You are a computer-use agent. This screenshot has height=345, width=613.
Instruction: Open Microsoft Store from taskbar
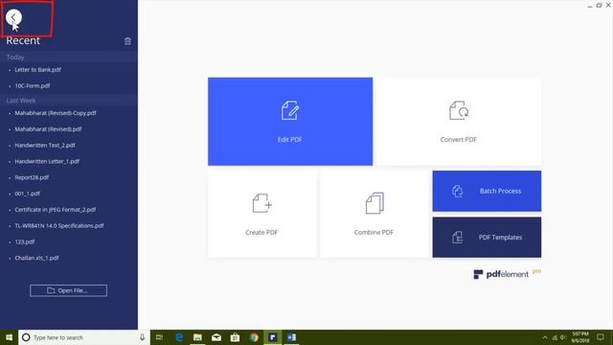(x=235, y=337)
